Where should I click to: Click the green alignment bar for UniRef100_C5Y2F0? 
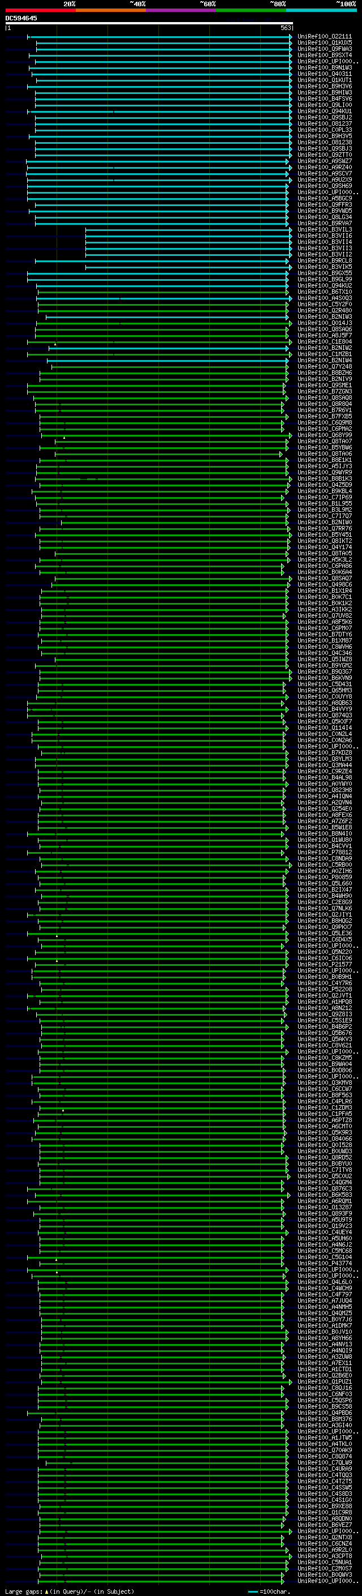point(163,304)
